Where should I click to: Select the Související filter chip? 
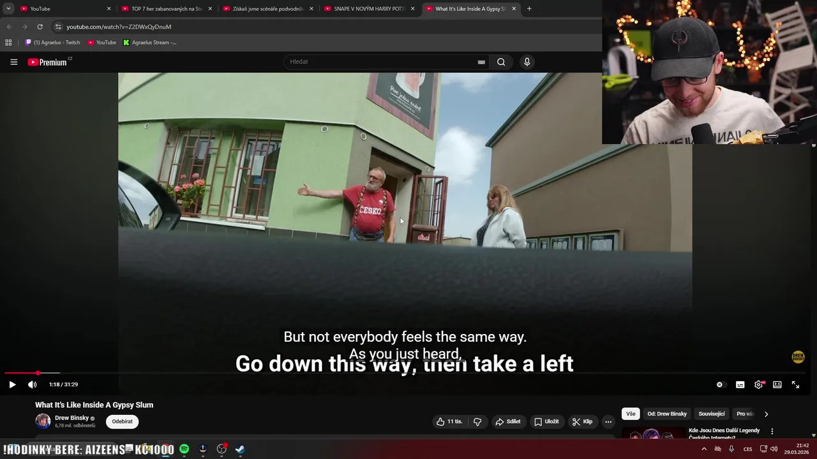click(712, 414)
